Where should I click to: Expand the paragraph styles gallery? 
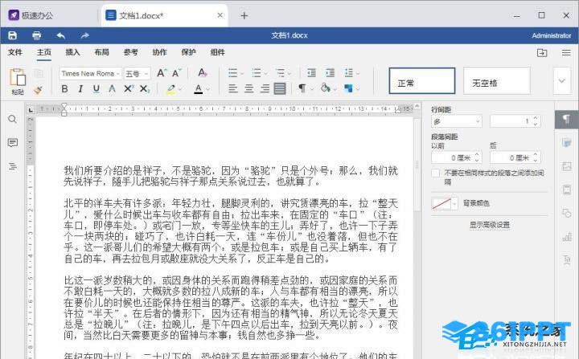click(x=562, y=80)
